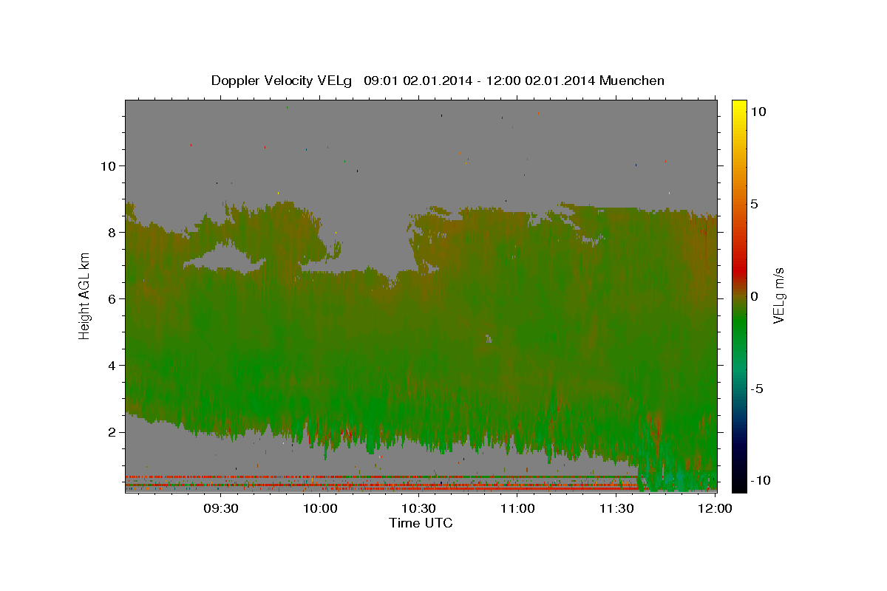
Task: Click the colorbar value -10
Action: (x=761, y=480)
